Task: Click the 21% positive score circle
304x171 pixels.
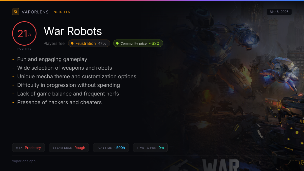Action: pos(24,34)
